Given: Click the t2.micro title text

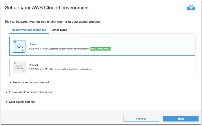Looking at the screenshot, I should point(33,44).
